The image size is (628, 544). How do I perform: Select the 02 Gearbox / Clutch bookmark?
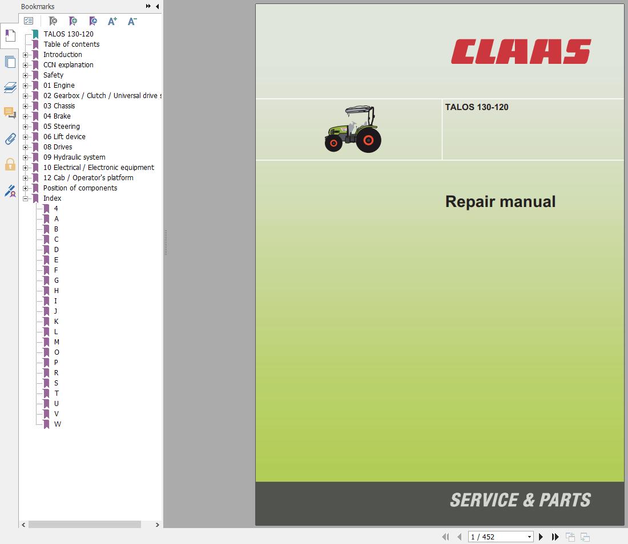103,96
